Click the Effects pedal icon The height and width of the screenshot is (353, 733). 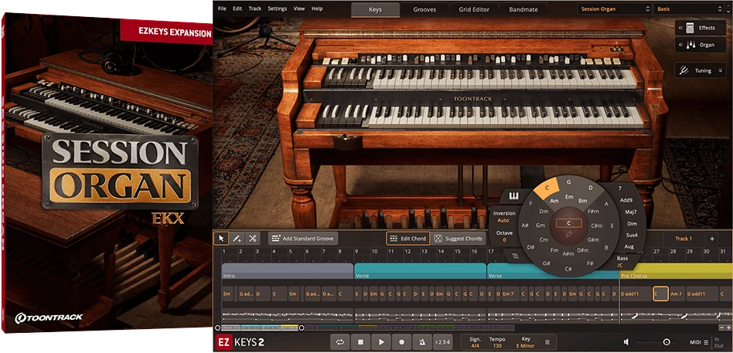(x=690, y=28)
